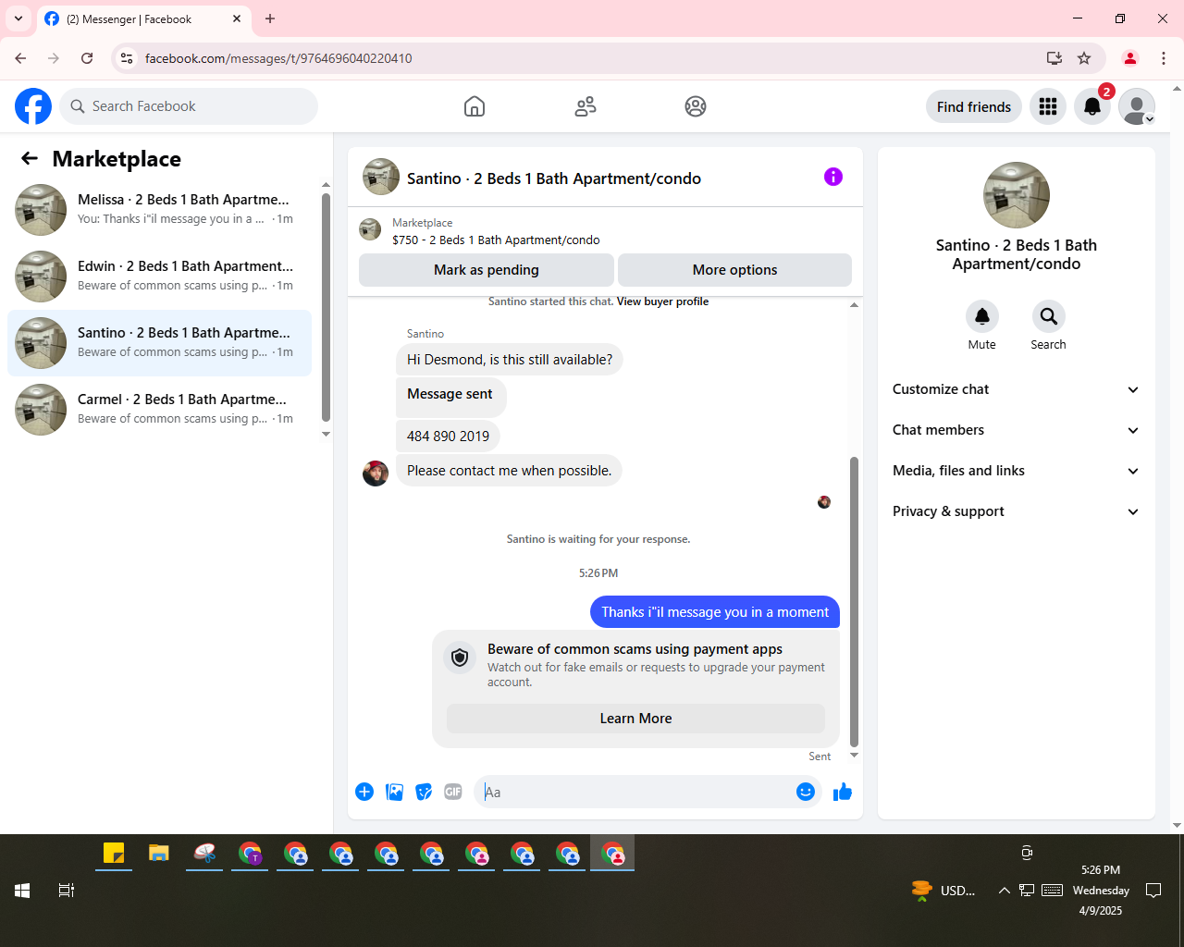Bookmark this page with the star icon
1184x947 pixels.
point(1084,58)
